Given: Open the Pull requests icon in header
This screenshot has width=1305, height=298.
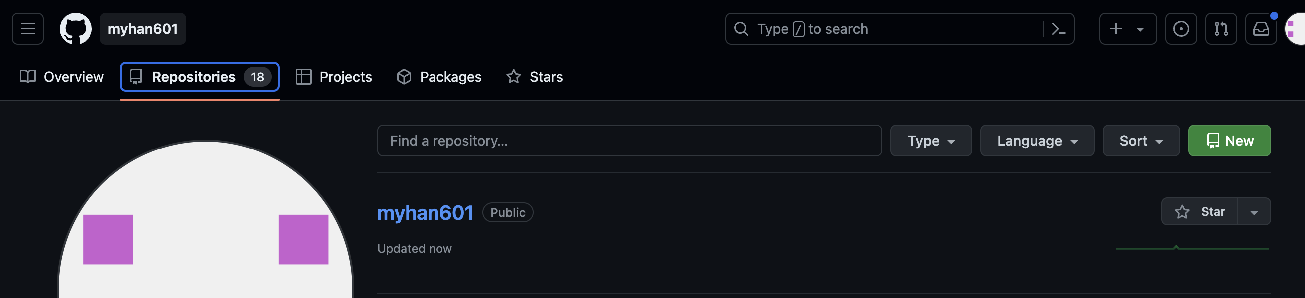Looking at the screenshot, I should [1220, 29].
